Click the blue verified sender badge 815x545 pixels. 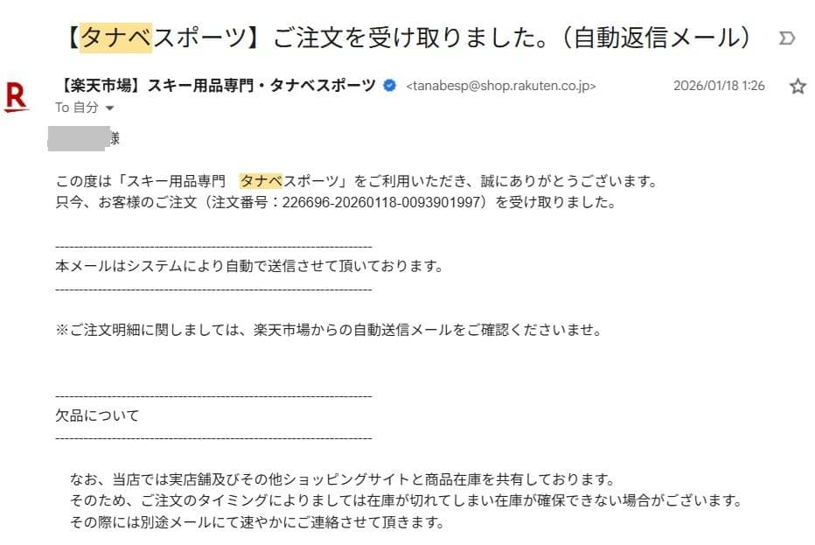tap(390, 86)
